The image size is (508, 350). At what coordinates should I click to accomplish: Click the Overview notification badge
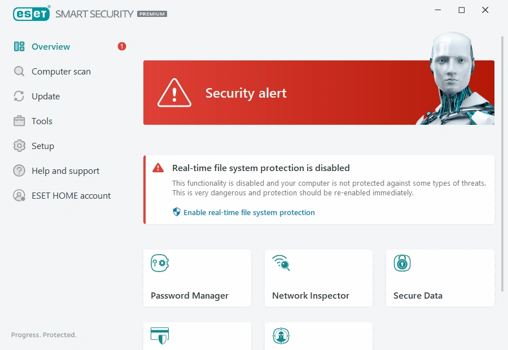coord(121,46)
